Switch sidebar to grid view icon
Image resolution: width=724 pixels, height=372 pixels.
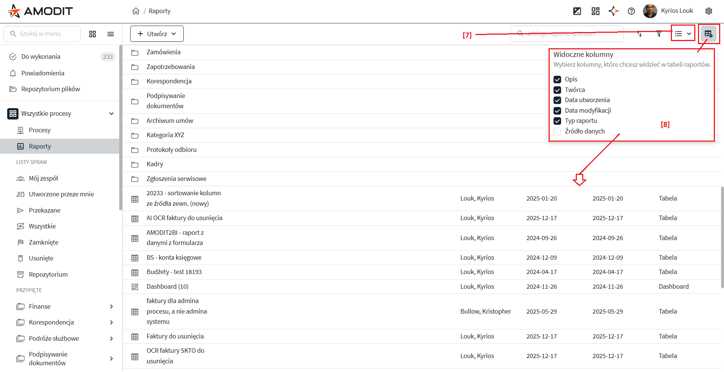click(x=92, y=34)
